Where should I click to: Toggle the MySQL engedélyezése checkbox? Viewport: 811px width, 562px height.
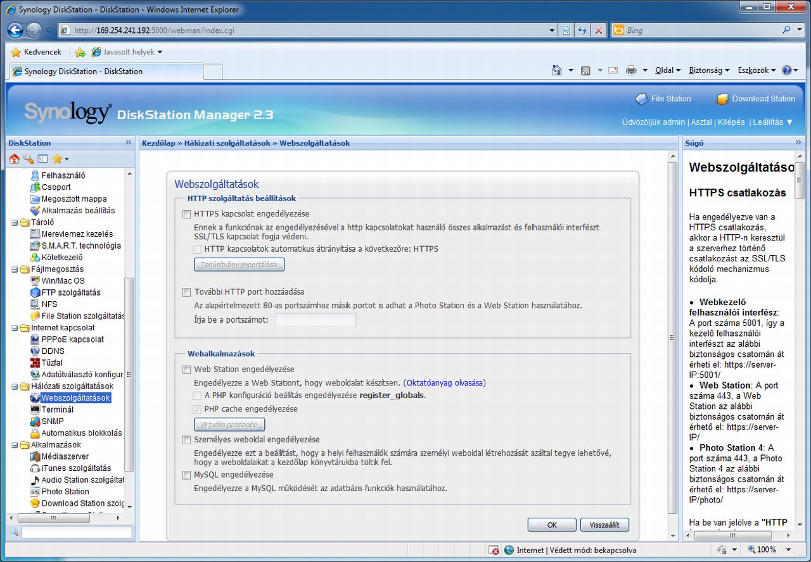pyautogui.click(x=186, y=475)
